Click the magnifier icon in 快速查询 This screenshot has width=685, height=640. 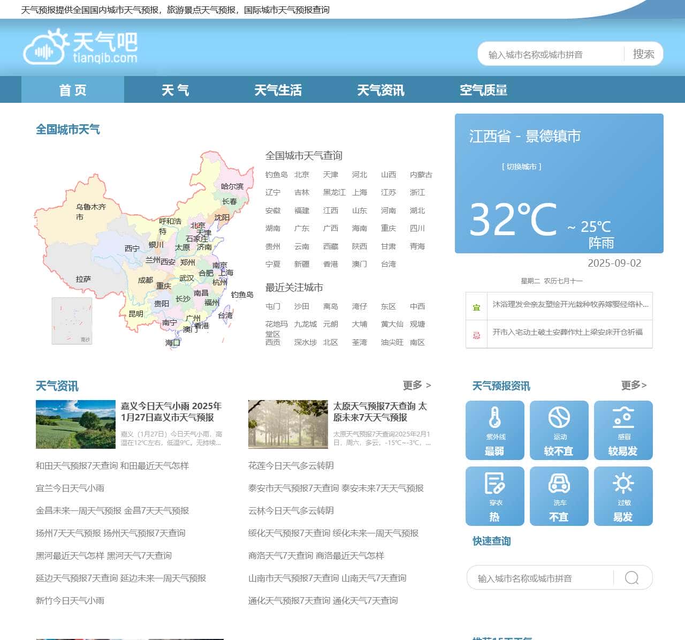point(632,578)
